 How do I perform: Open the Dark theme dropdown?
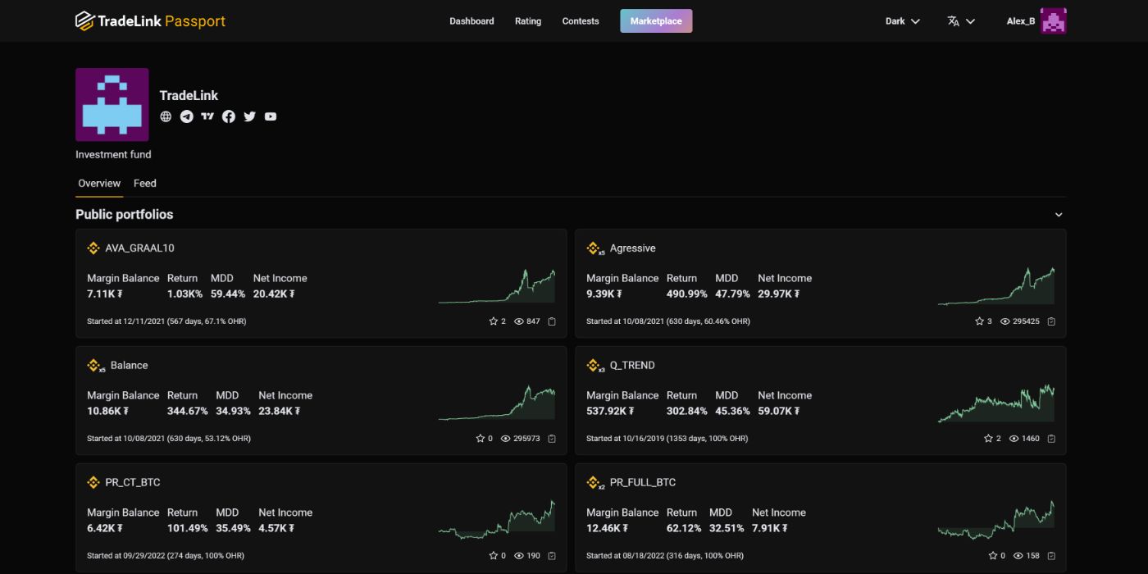pos(902,20)
